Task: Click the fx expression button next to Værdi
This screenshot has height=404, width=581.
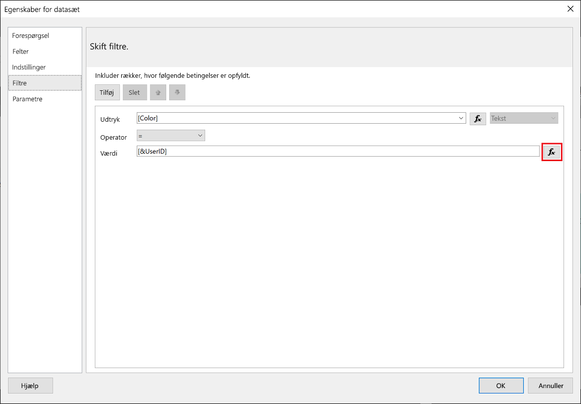Action: pyautogui.click(x=552, y=152)
